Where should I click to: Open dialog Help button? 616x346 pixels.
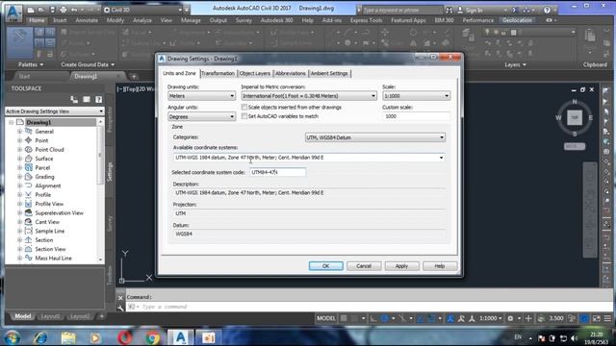pos(440,266)
